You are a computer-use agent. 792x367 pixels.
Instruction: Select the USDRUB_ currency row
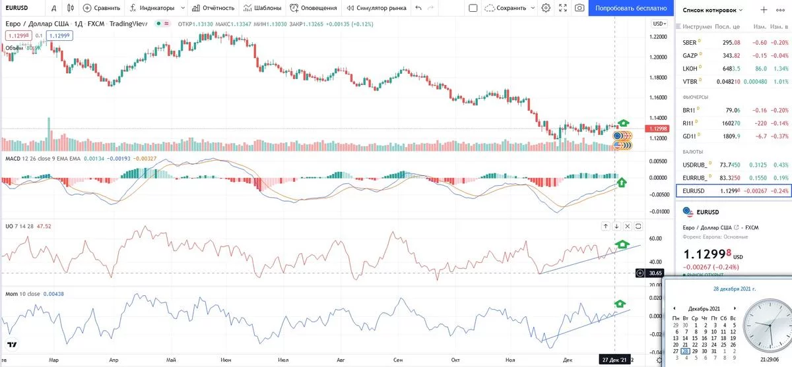pos(734,165)
